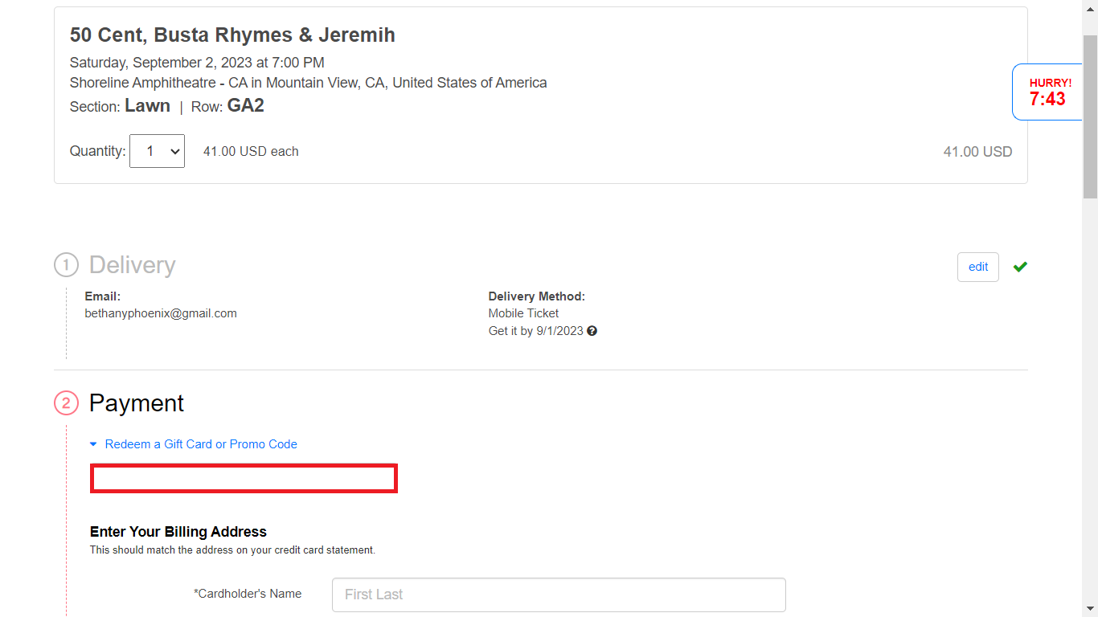Click the vertical scrollbar thumb
1098x617 pixels.
[x=1090, y=116]
